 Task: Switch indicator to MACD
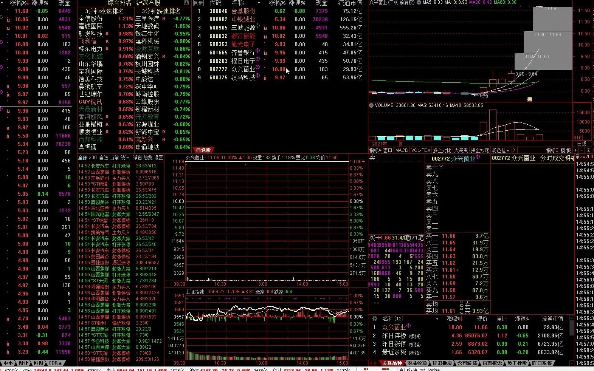coord(402,150)
